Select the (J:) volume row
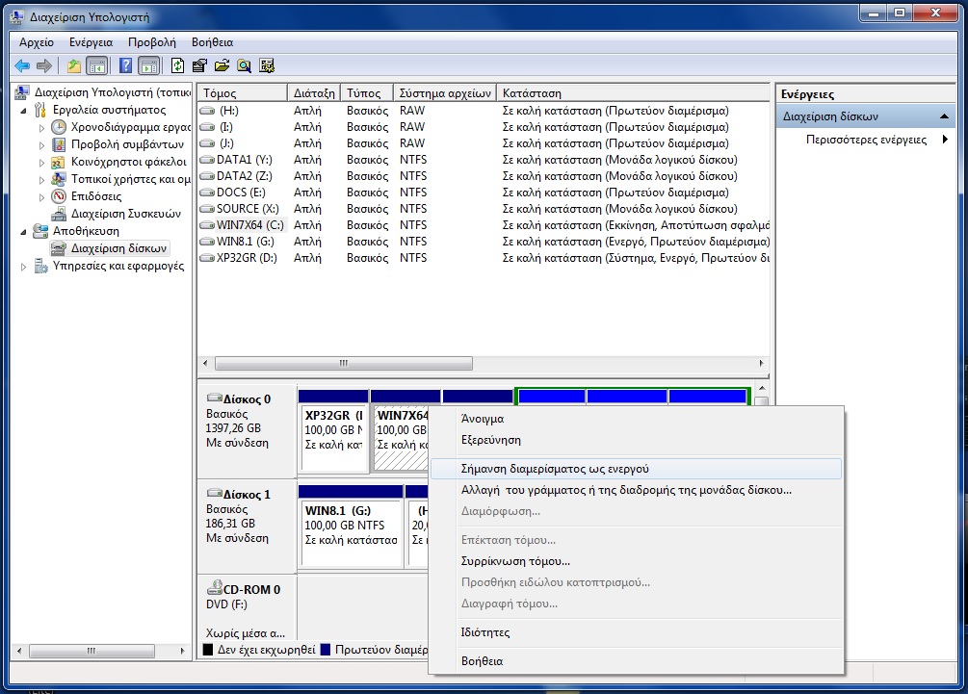 (x=484, y=143)
